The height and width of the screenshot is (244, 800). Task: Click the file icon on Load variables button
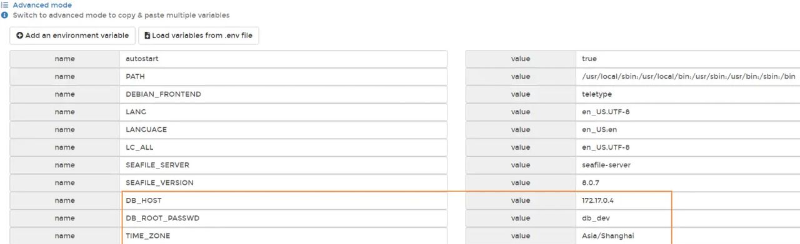click(x=147, y=36)
